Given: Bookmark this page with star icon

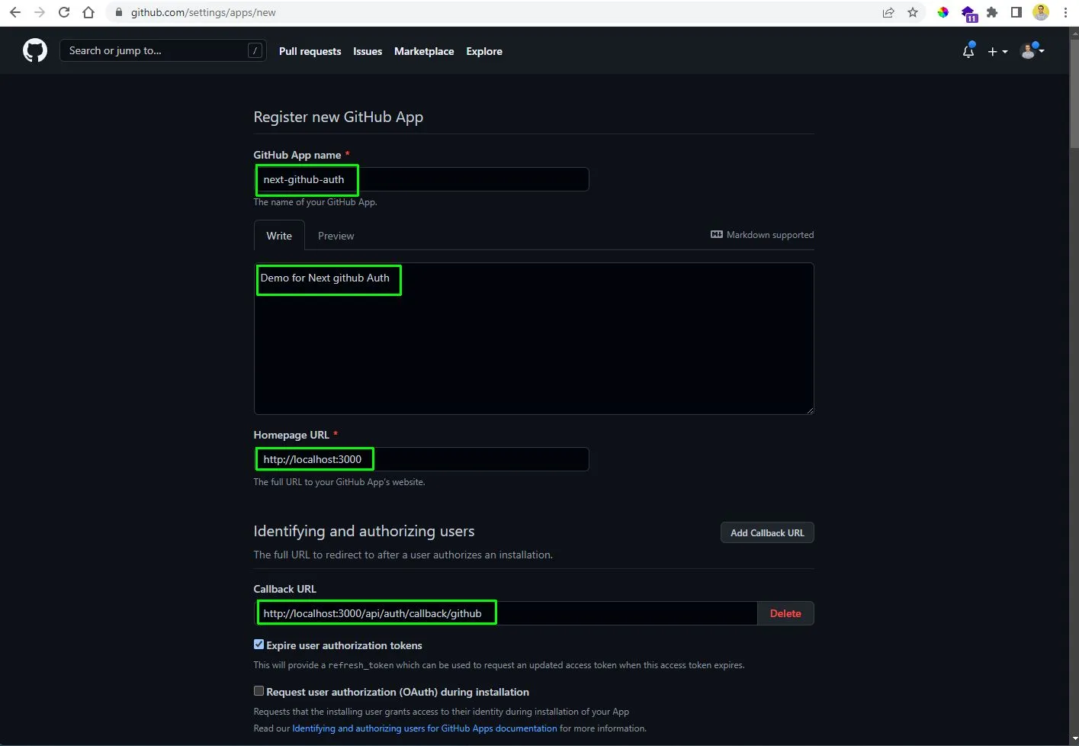Looking at the screenshot, I should [x=913, y=12].
